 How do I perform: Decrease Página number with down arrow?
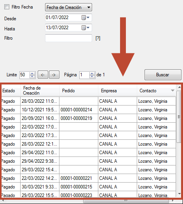92,76
